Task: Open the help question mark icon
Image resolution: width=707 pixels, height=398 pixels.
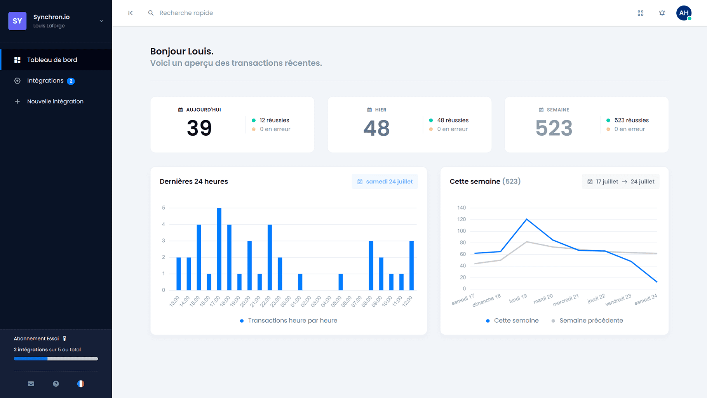Action: point(56,384)
